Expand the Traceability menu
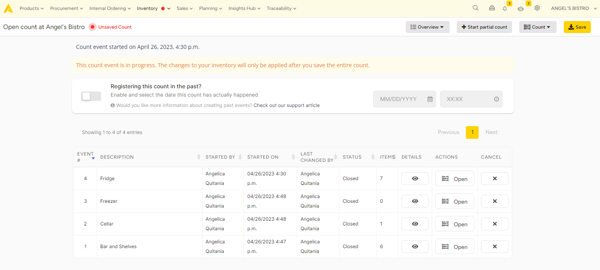 (x=281, y=8)
